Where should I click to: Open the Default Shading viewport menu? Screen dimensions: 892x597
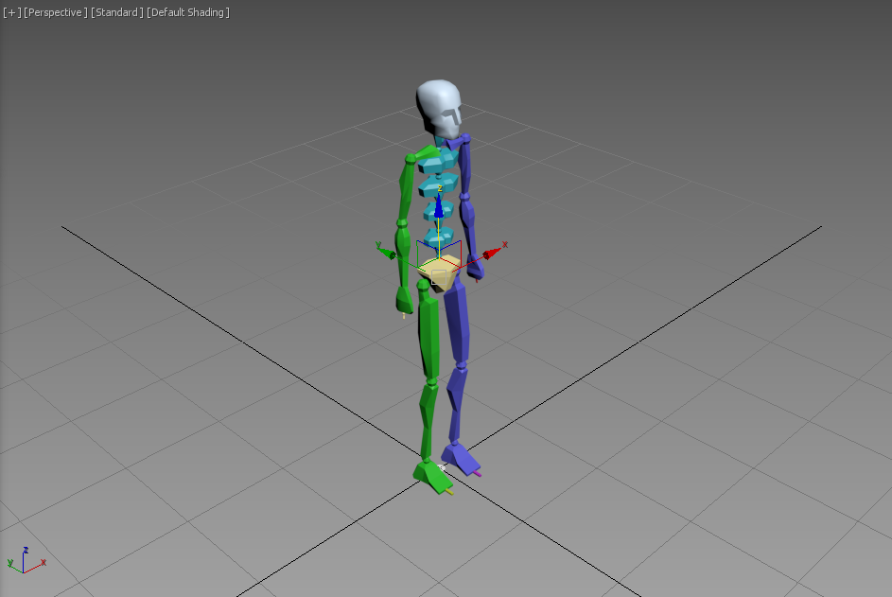point(187,12)
